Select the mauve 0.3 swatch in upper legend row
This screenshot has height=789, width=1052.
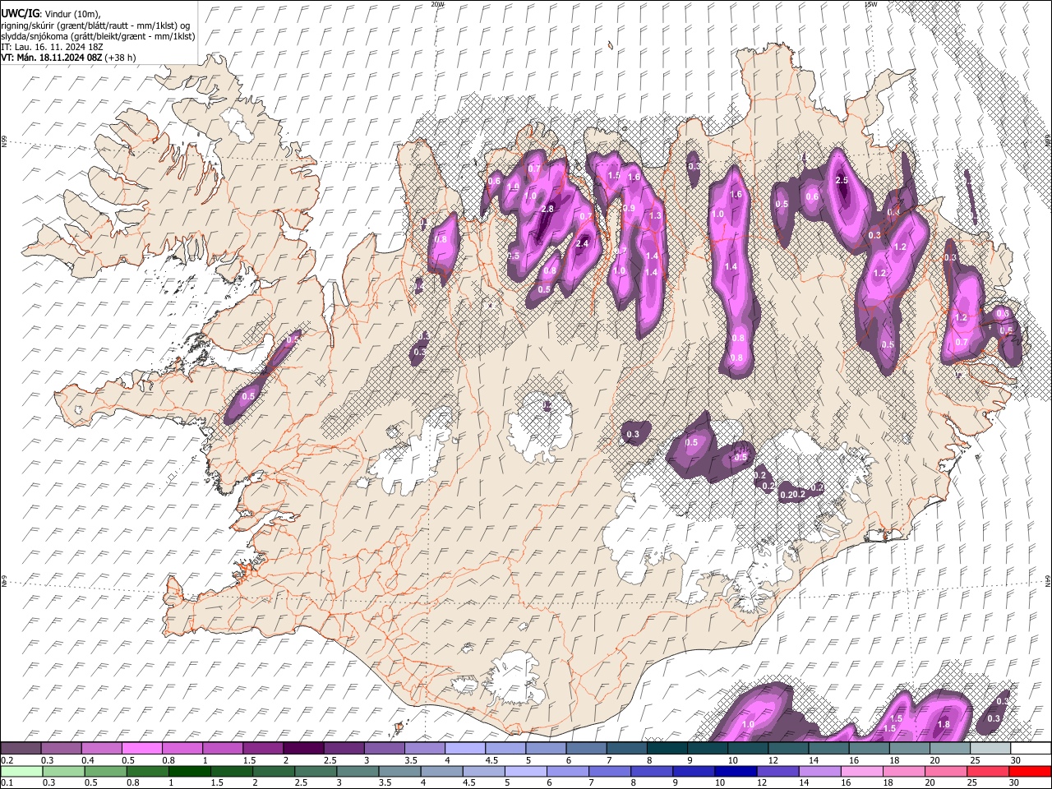pyautogui.click(x=62, y=748)
